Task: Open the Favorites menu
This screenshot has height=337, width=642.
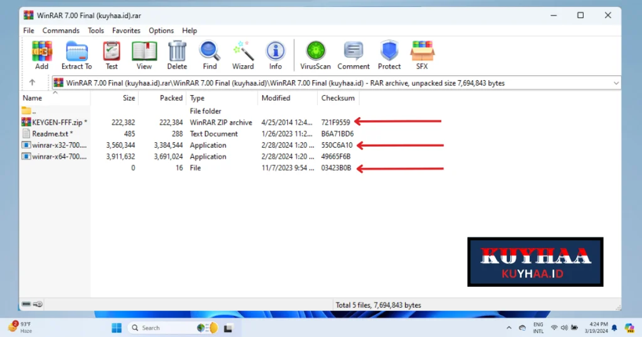Action: (126, 31)
